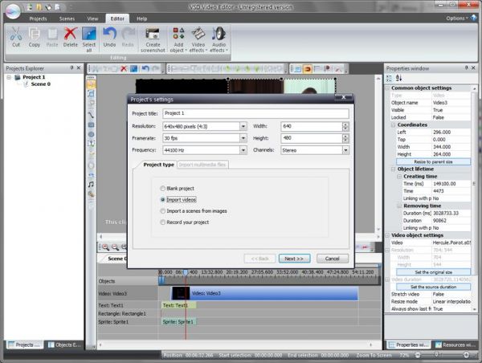This screenshot has height=363, width=482.
Task: Select the Blank project radio button
Action: (163, 187)
